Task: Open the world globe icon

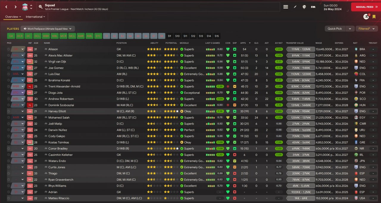Action: point(304,7)
